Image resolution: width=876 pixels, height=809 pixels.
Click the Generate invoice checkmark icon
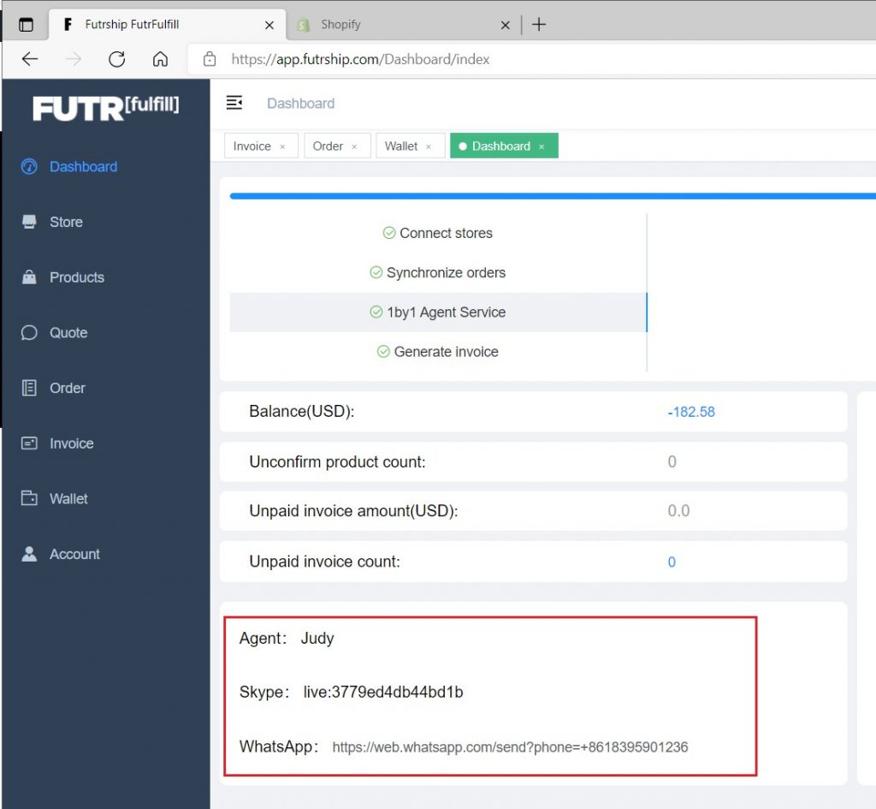[x=383, y=352]
